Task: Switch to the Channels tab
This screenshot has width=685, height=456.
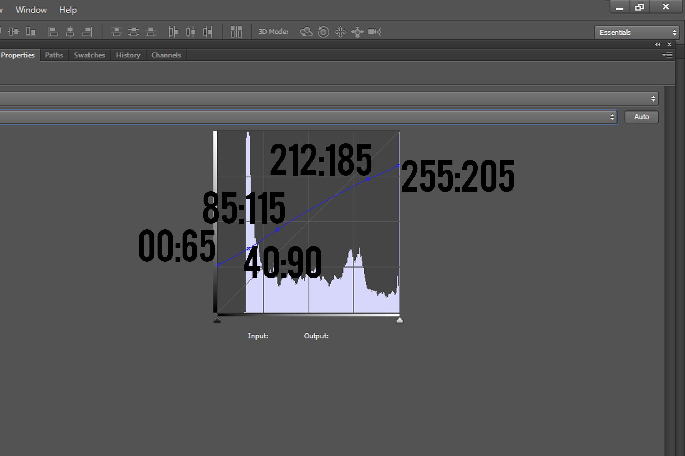Action: click(166, 55)
